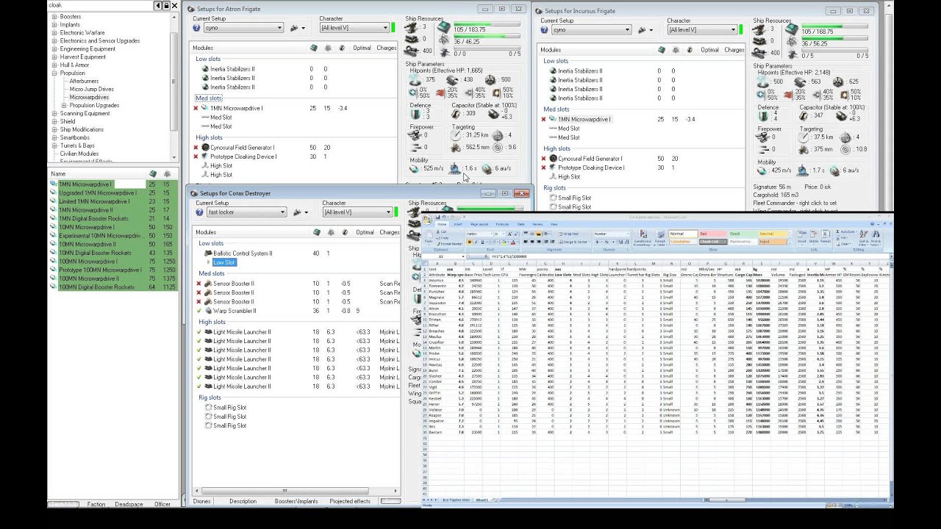This screenshot has width=941, height=529.
Task: Clear the cloak search with the X
Action: pos(174,5)
